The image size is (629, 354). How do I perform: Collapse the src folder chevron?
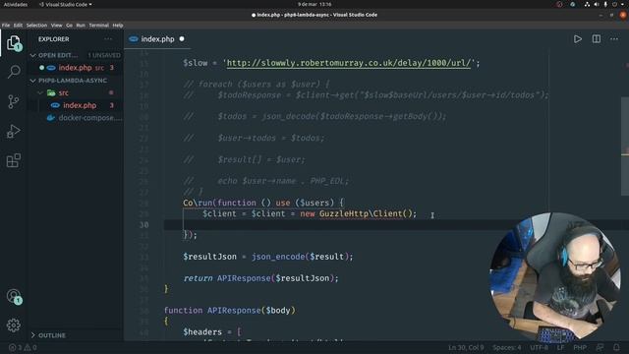(x=40, y=92)
